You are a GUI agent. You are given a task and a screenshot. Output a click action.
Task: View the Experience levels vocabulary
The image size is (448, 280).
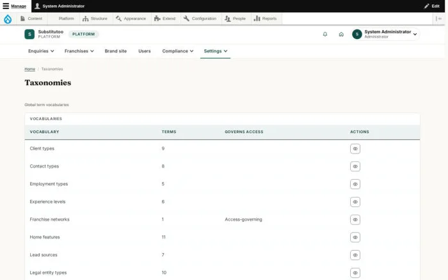355,202
